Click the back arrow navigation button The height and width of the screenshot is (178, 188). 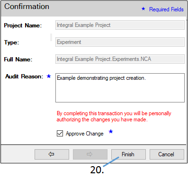tap(52, 154)
